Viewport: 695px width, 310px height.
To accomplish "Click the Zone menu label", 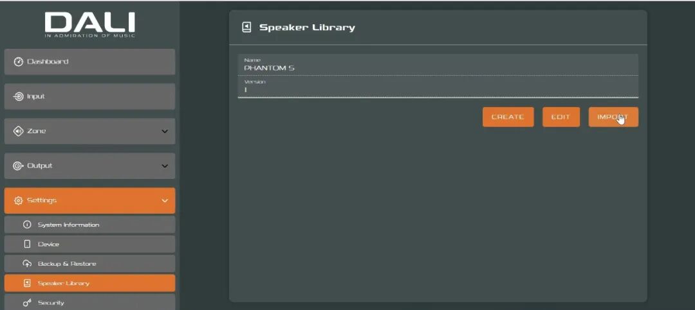I will [36, 132].
